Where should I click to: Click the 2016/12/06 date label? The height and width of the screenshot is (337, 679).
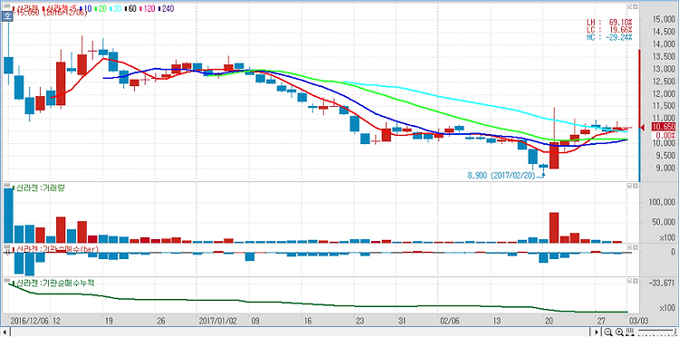click(x=29, y=321)
